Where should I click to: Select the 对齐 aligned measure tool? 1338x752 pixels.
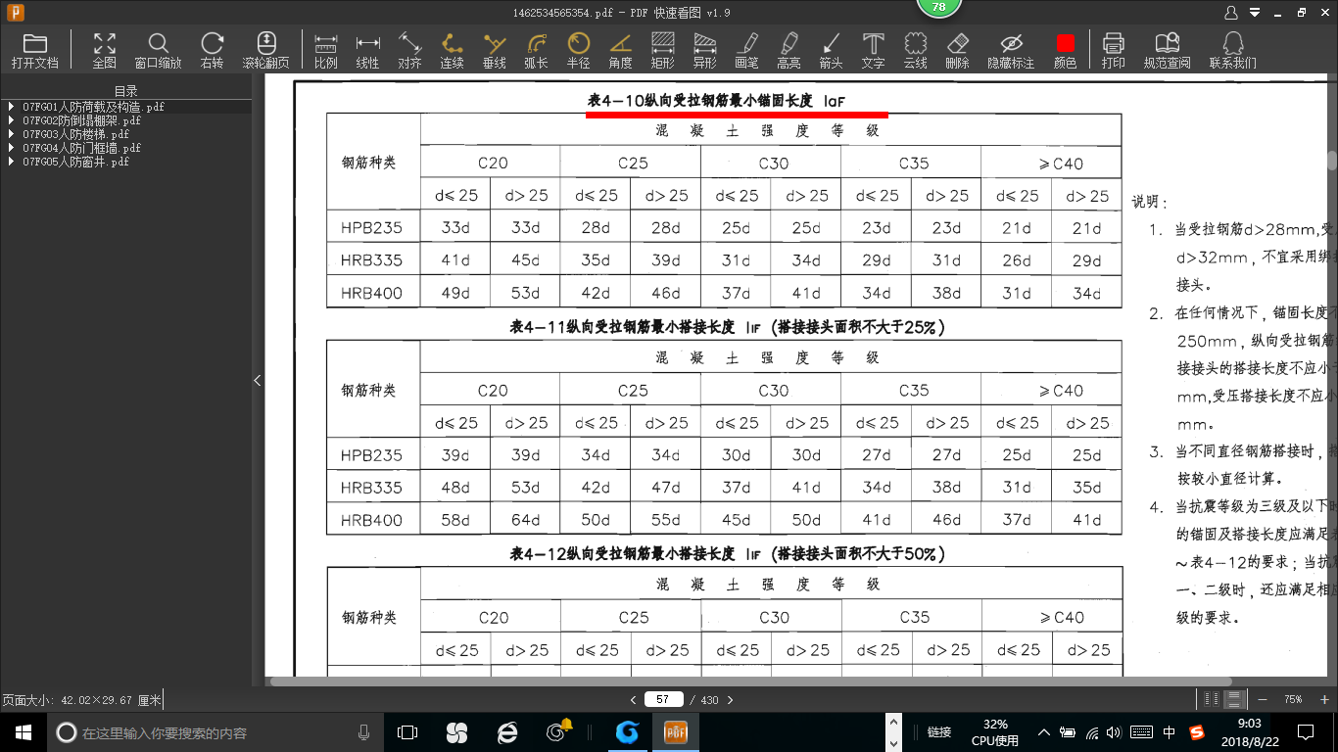(409, 50)
